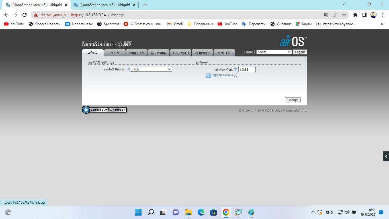This screenshot has width=389, height=219.
Task: Open File Explorer from taskbar
Action: 188,212
